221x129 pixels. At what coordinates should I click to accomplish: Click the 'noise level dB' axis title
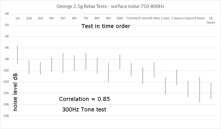[x=15, y=92]
